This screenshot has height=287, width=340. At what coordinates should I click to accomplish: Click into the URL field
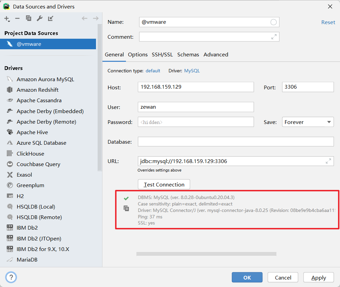(x=236, y=161)
